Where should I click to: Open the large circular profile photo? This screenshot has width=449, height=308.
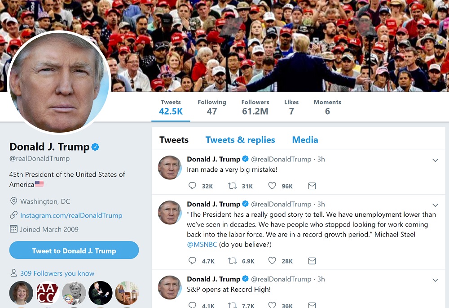pyautogui.click(x=59, y=83)
